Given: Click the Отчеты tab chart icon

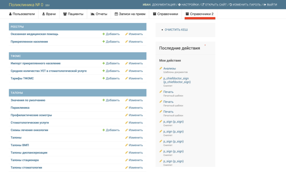Looking at the screenshot, I should 93,14.
